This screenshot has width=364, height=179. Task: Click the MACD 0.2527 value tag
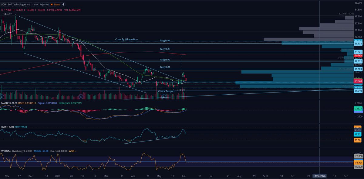tap(358, 108)
